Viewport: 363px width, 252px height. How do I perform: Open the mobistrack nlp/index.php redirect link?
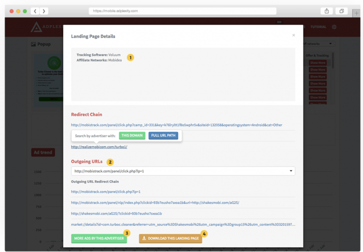155,203
